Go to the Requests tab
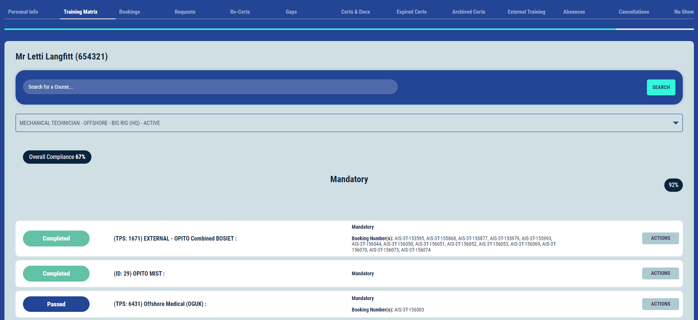The height and width of the screenshot is (320, 698). tap(185, 12)
